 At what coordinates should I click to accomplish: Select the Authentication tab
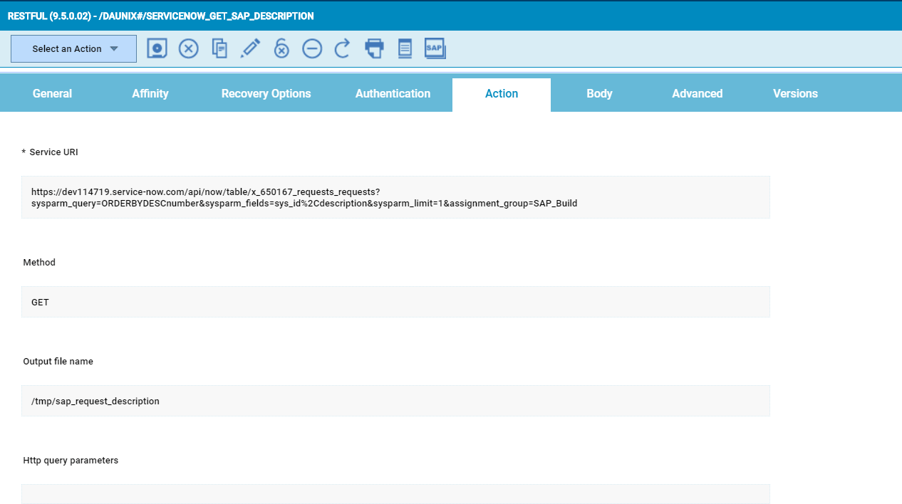pyautogui.click(x=393, y=94)
